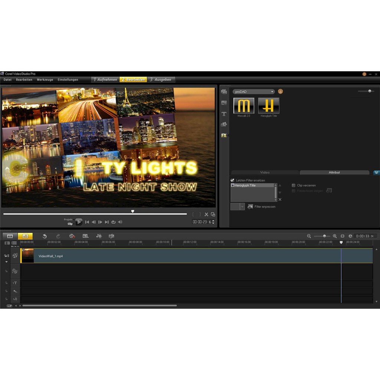Click the project duration clock icon
Screen dimensions: 380x380
pyautogui.click(x=350, y=236)
